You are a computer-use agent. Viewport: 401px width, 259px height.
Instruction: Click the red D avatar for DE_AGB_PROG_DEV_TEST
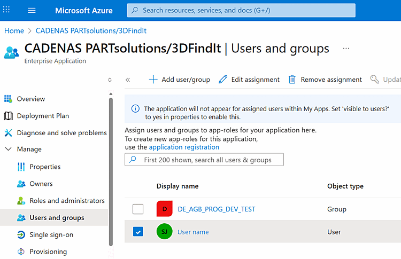click(165, 209)
